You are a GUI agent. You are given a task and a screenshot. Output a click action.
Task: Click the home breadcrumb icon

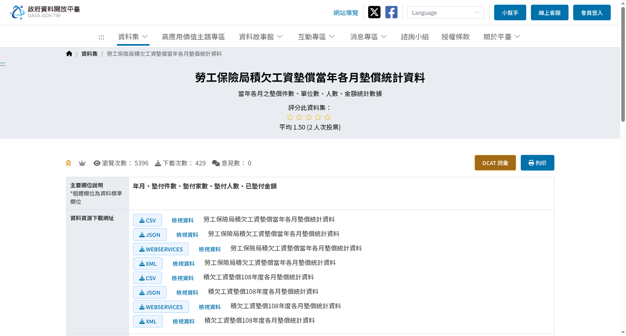69,53
